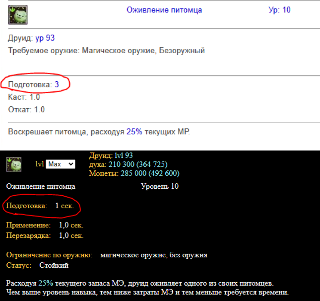
Task: Click the blue "ур 93" druid level
Action: (x=45, y=38)
